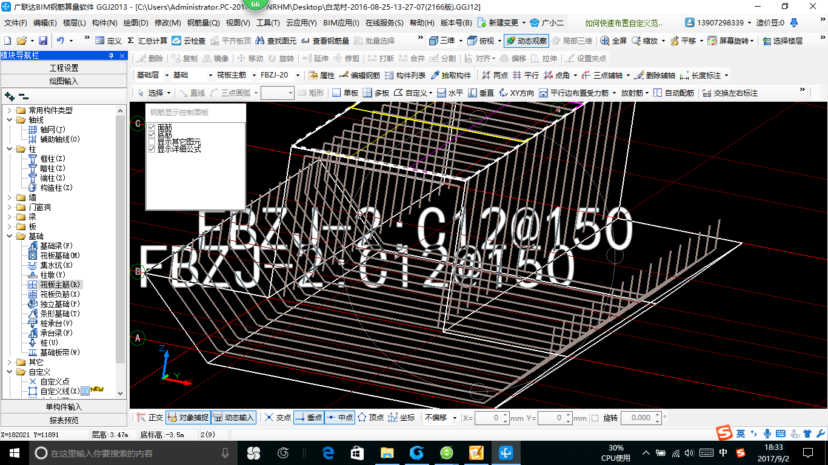The height and width of the screenshot is (465, 828).
Task: Open 查看钢筋量 rebar quantity viewer
Action: tap(325, 41)
